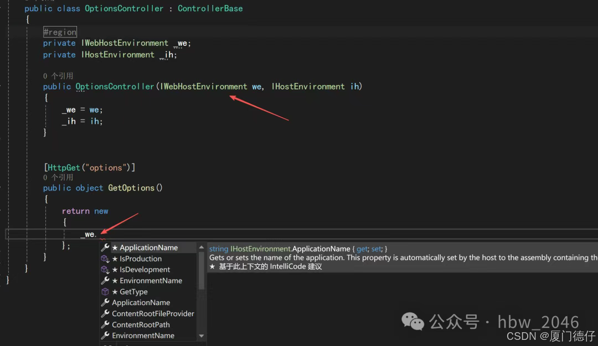Viewport: 598px width, 346px height.
Task: Click the IntelliSense list scrollbar thumb
Action: [202, 271]
